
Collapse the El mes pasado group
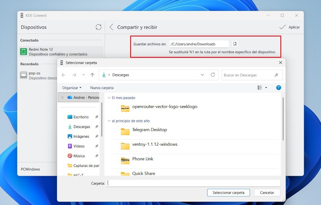tap(109, 98)
